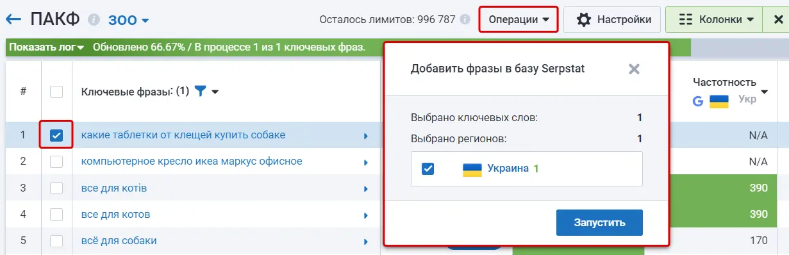Check the checkbox in row 5
The height and width of the screenshot is (255, 789).
click(x=56, y=241)
